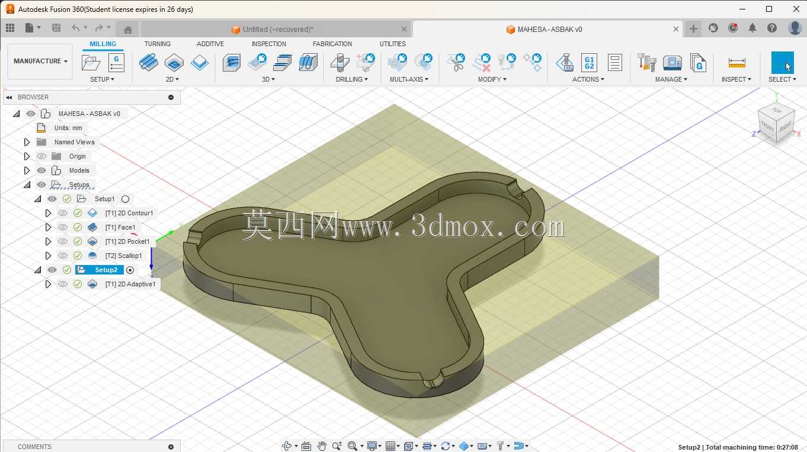807x452 pixels.
Task: Click the Post Process G1 G2 icon
Action: (589, 62)
